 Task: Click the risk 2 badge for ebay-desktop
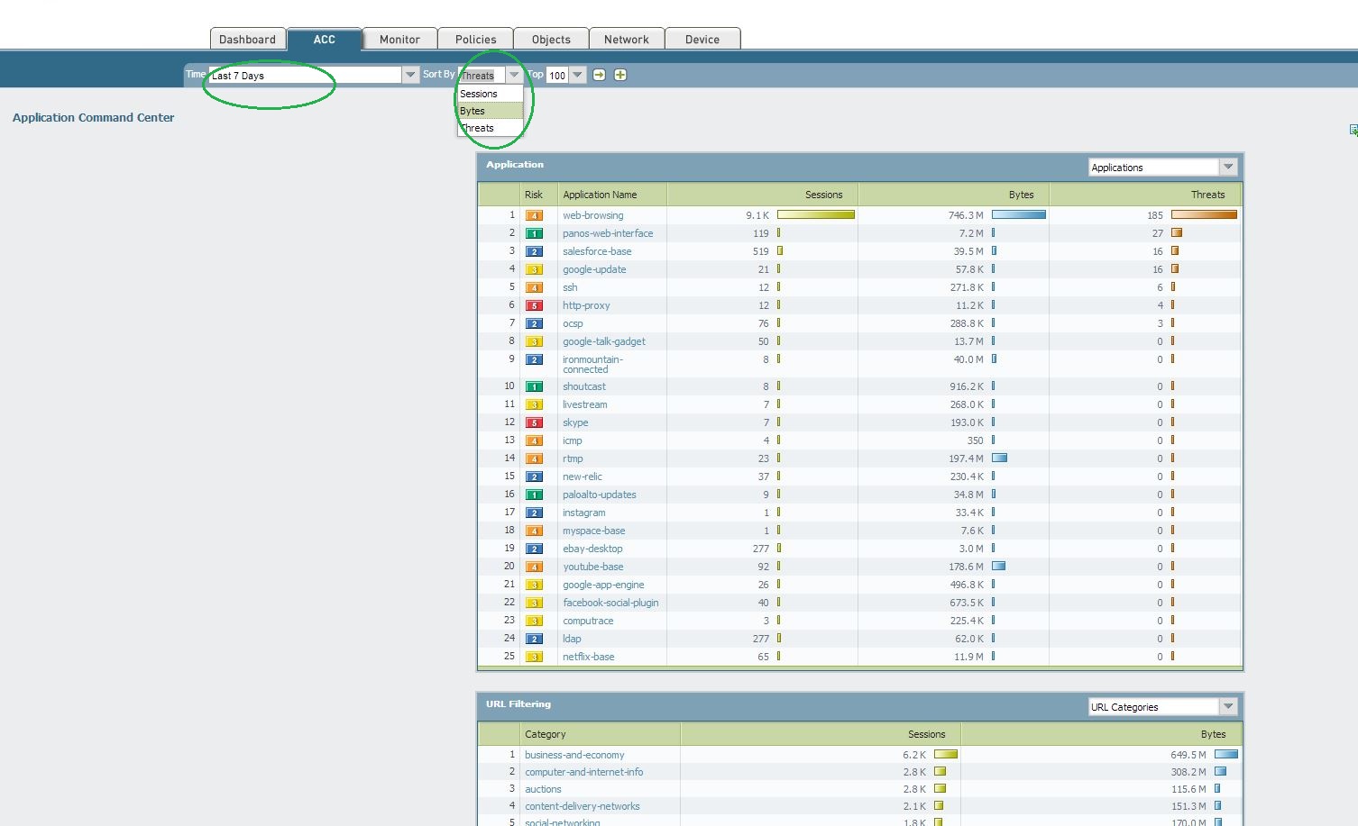(534, 549)
